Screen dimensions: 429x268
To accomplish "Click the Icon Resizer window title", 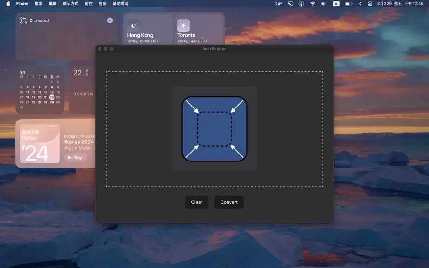I will click(214, 49).
